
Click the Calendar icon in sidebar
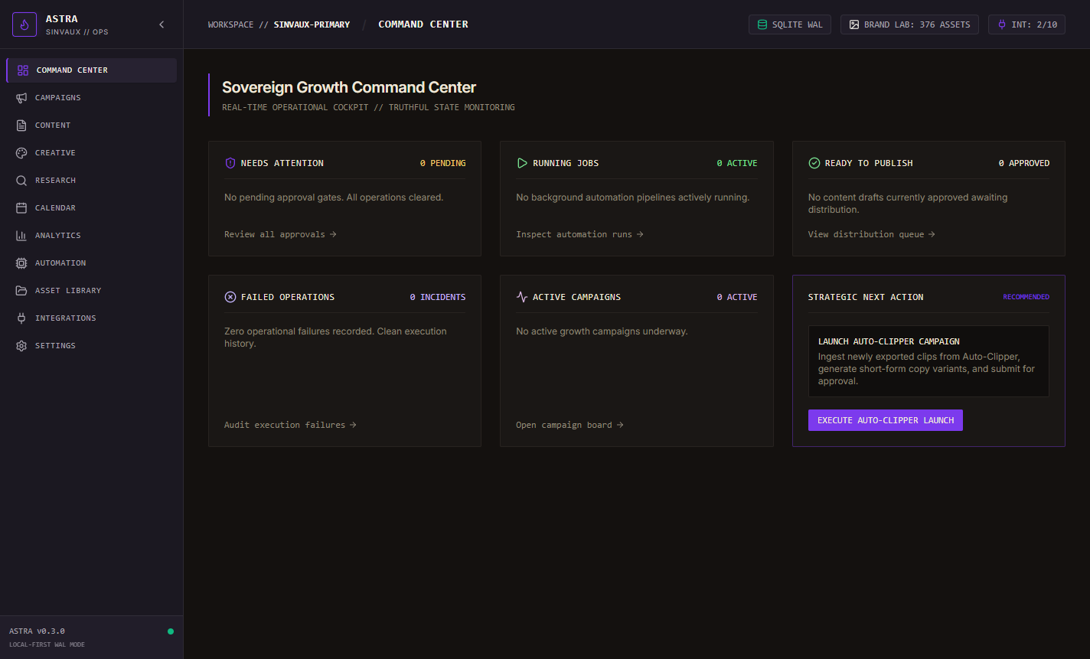tap(21, 208)
